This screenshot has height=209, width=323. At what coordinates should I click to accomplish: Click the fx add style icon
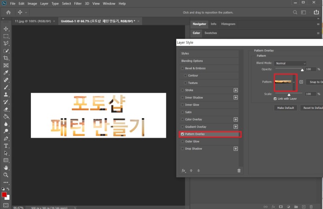click(x=183, y=171)
